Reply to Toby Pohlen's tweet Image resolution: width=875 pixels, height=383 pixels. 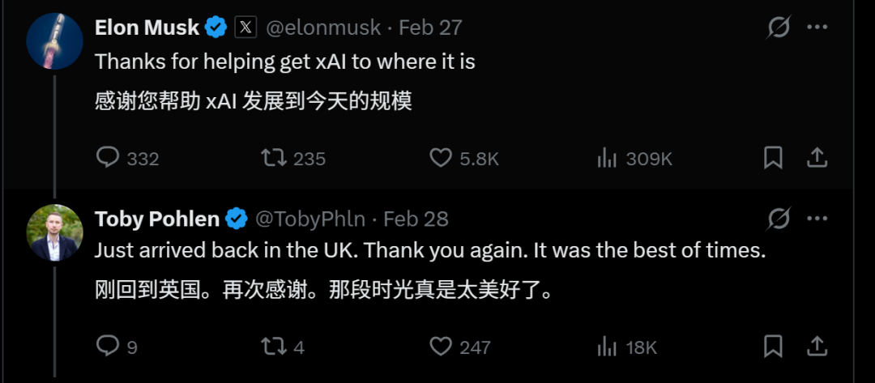click(x=108, y=347)
